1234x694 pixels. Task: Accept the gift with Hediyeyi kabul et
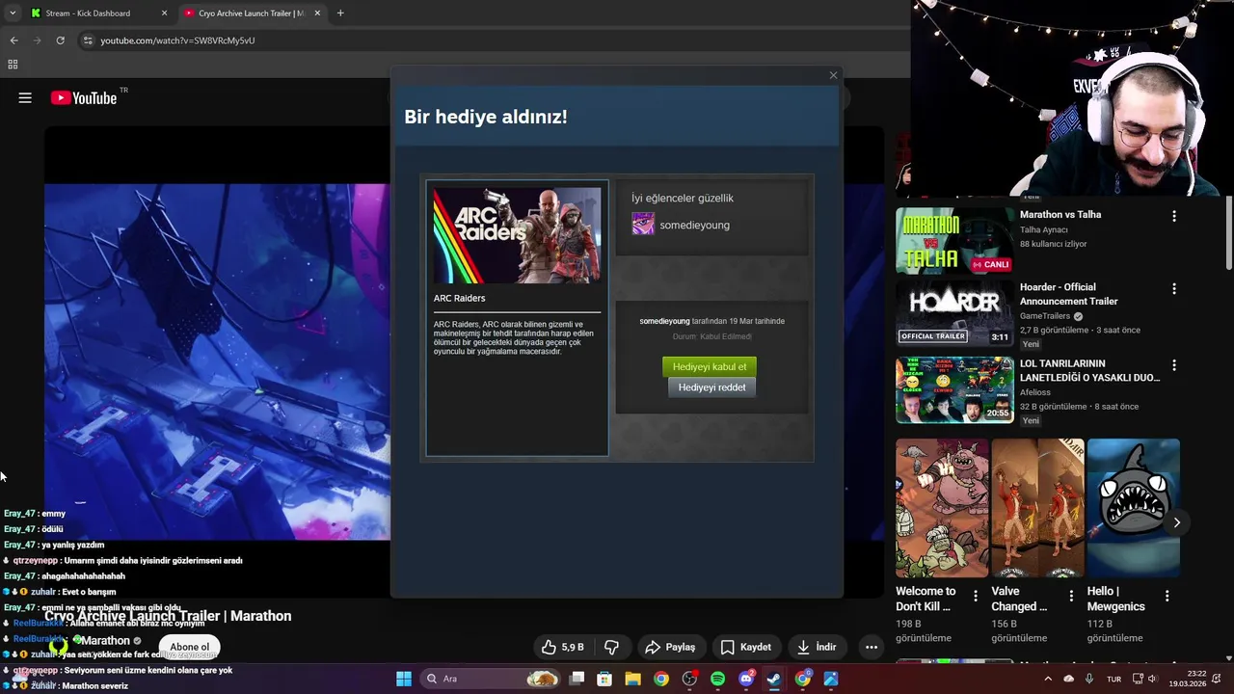tap(710, 366)
